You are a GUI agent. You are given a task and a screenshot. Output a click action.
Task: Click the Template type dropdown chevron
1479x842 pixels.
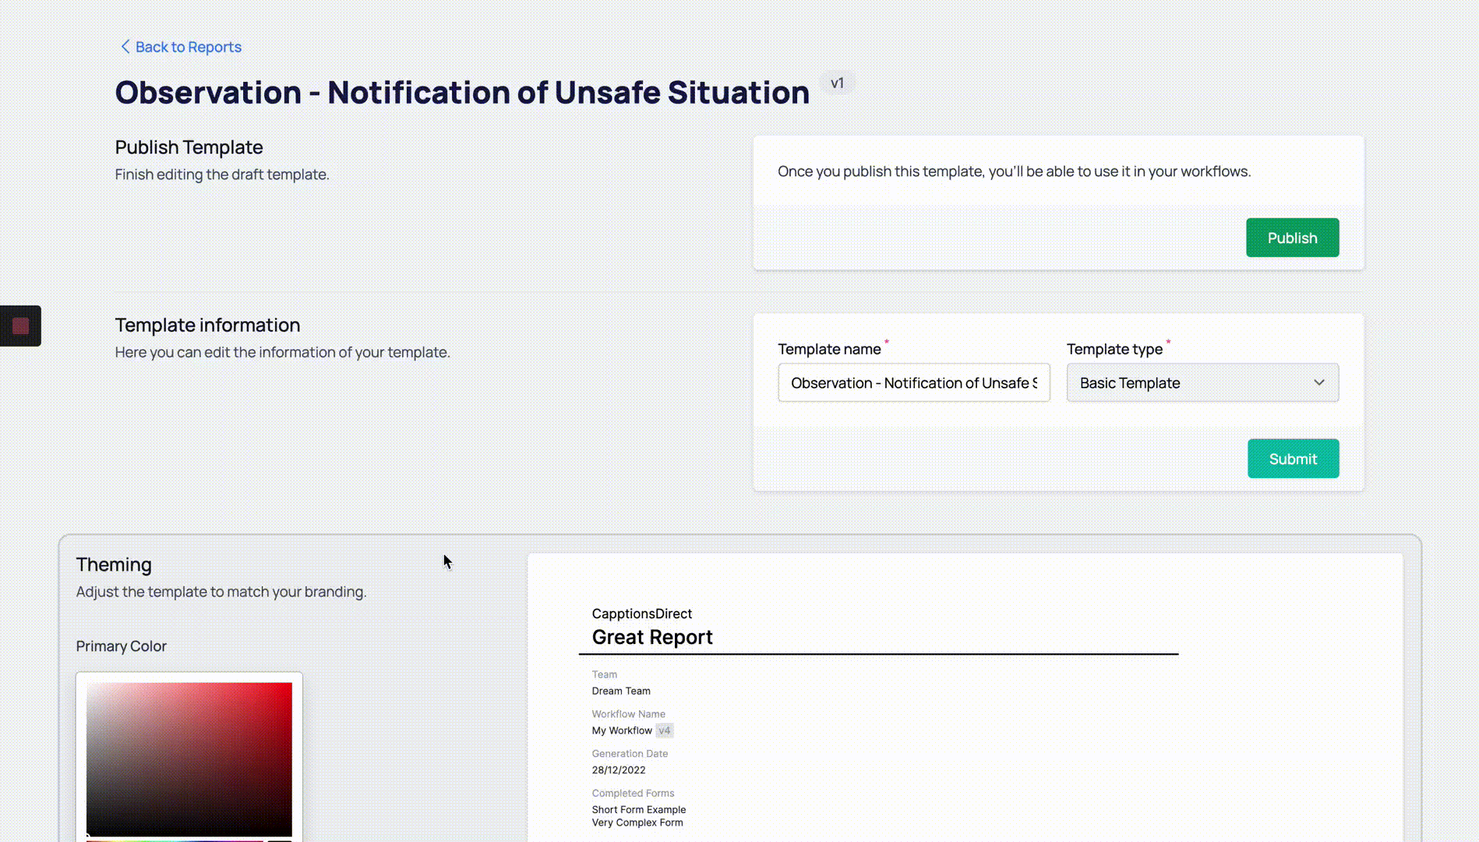pyautogui.click(x=1318, y=383)
